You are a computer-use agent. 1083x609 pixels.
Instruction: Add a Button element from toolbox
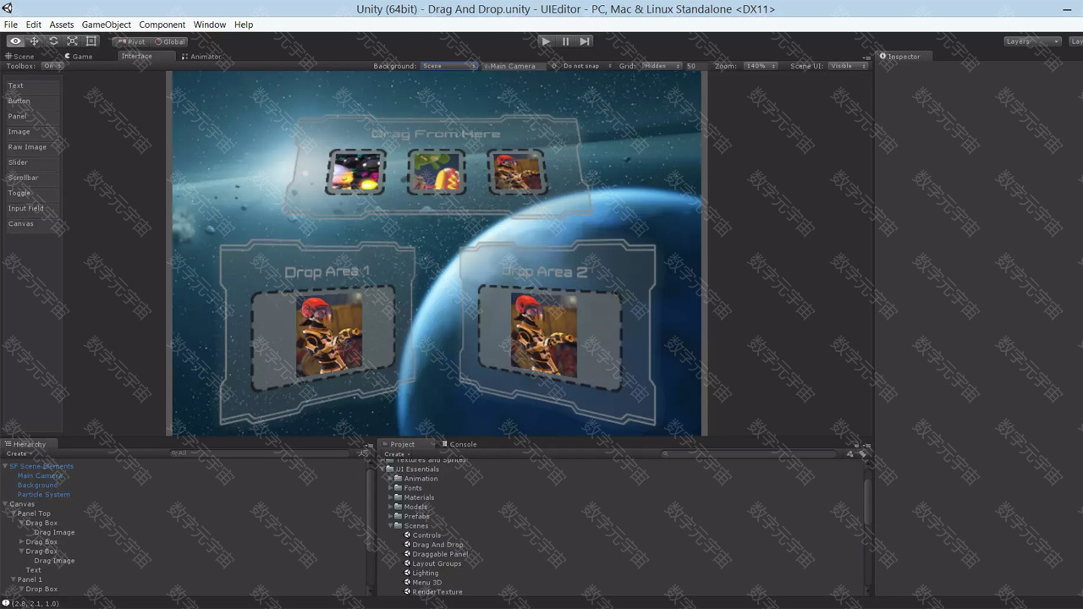click(33, 101)
